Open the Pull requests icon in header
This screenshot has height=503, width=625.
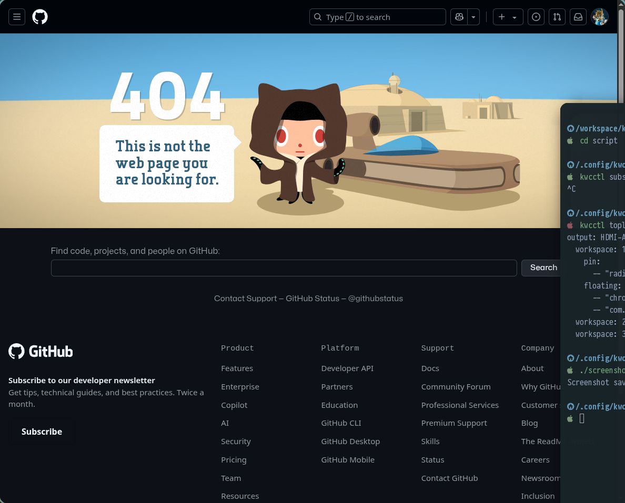click(x=557, y=17)
